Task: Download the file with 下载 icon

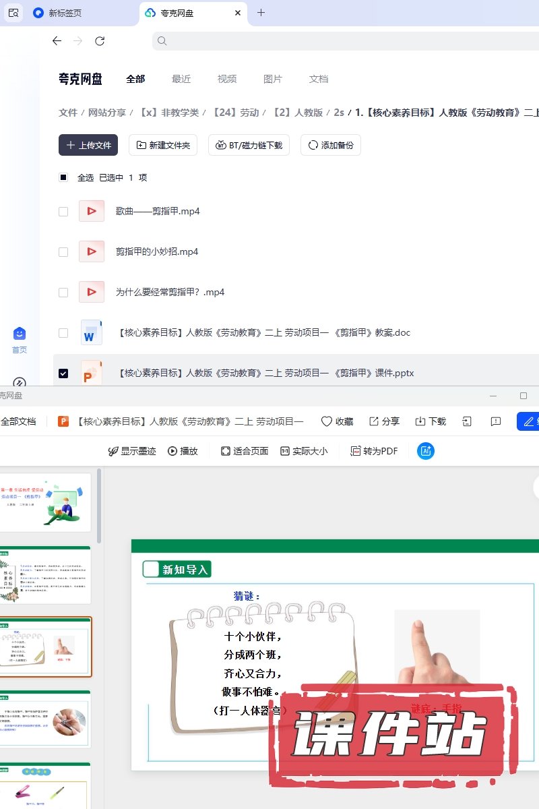Action: pos(420,421)
